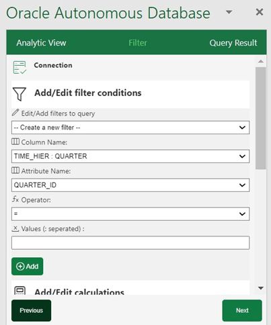Click the scrollbar up arrow

click(x=261, y=61)
